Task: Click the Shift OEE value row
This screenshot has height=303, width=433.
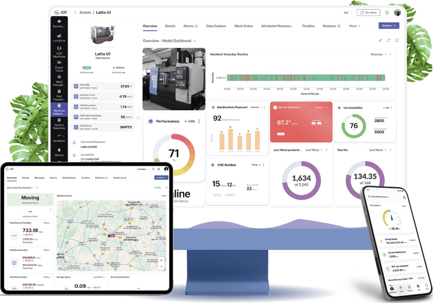Action: click(x=103, y=86)
